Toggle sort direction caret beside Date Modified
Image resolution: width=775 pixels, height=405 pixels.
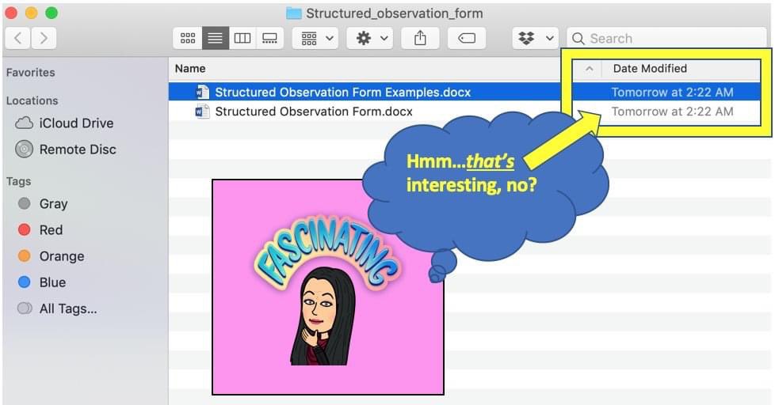[x=589, y=69]
